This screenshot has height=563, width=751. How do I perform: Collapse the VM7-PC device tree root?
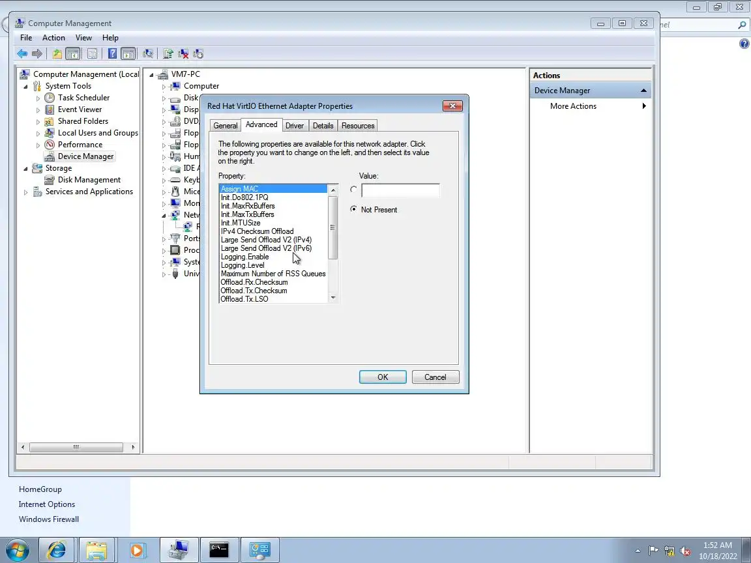(x=151, y=75)
